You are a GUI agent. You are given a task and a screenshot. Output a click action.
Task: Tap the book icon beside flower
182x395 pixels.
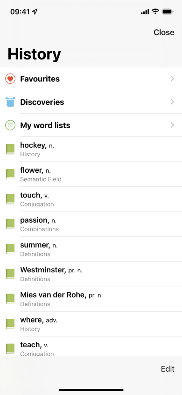(10, 174)
